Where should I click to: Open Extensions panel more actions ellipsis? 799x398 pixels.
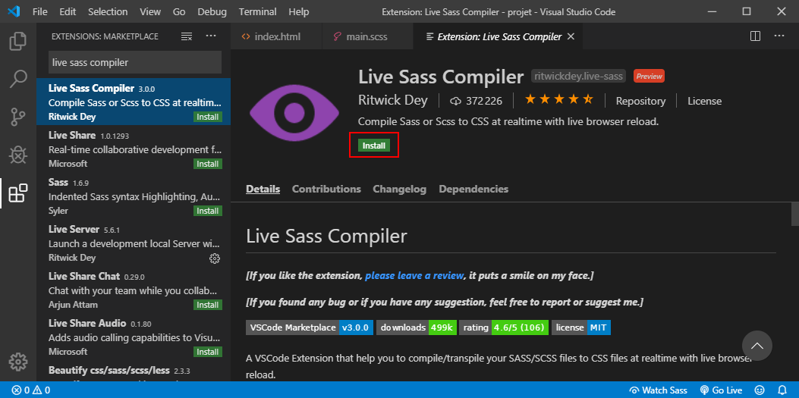[x=211, y=36]
